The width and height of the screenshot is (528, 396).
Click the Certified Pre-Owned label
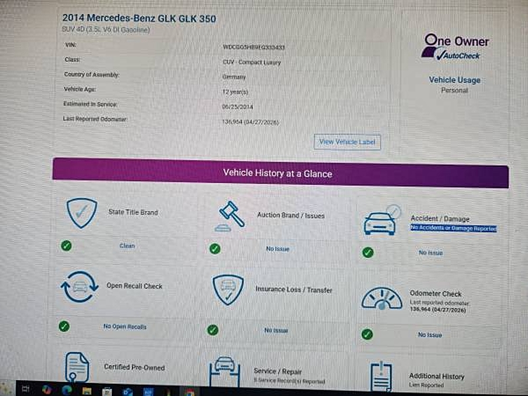pyautogui.click(x=134, y=367)
